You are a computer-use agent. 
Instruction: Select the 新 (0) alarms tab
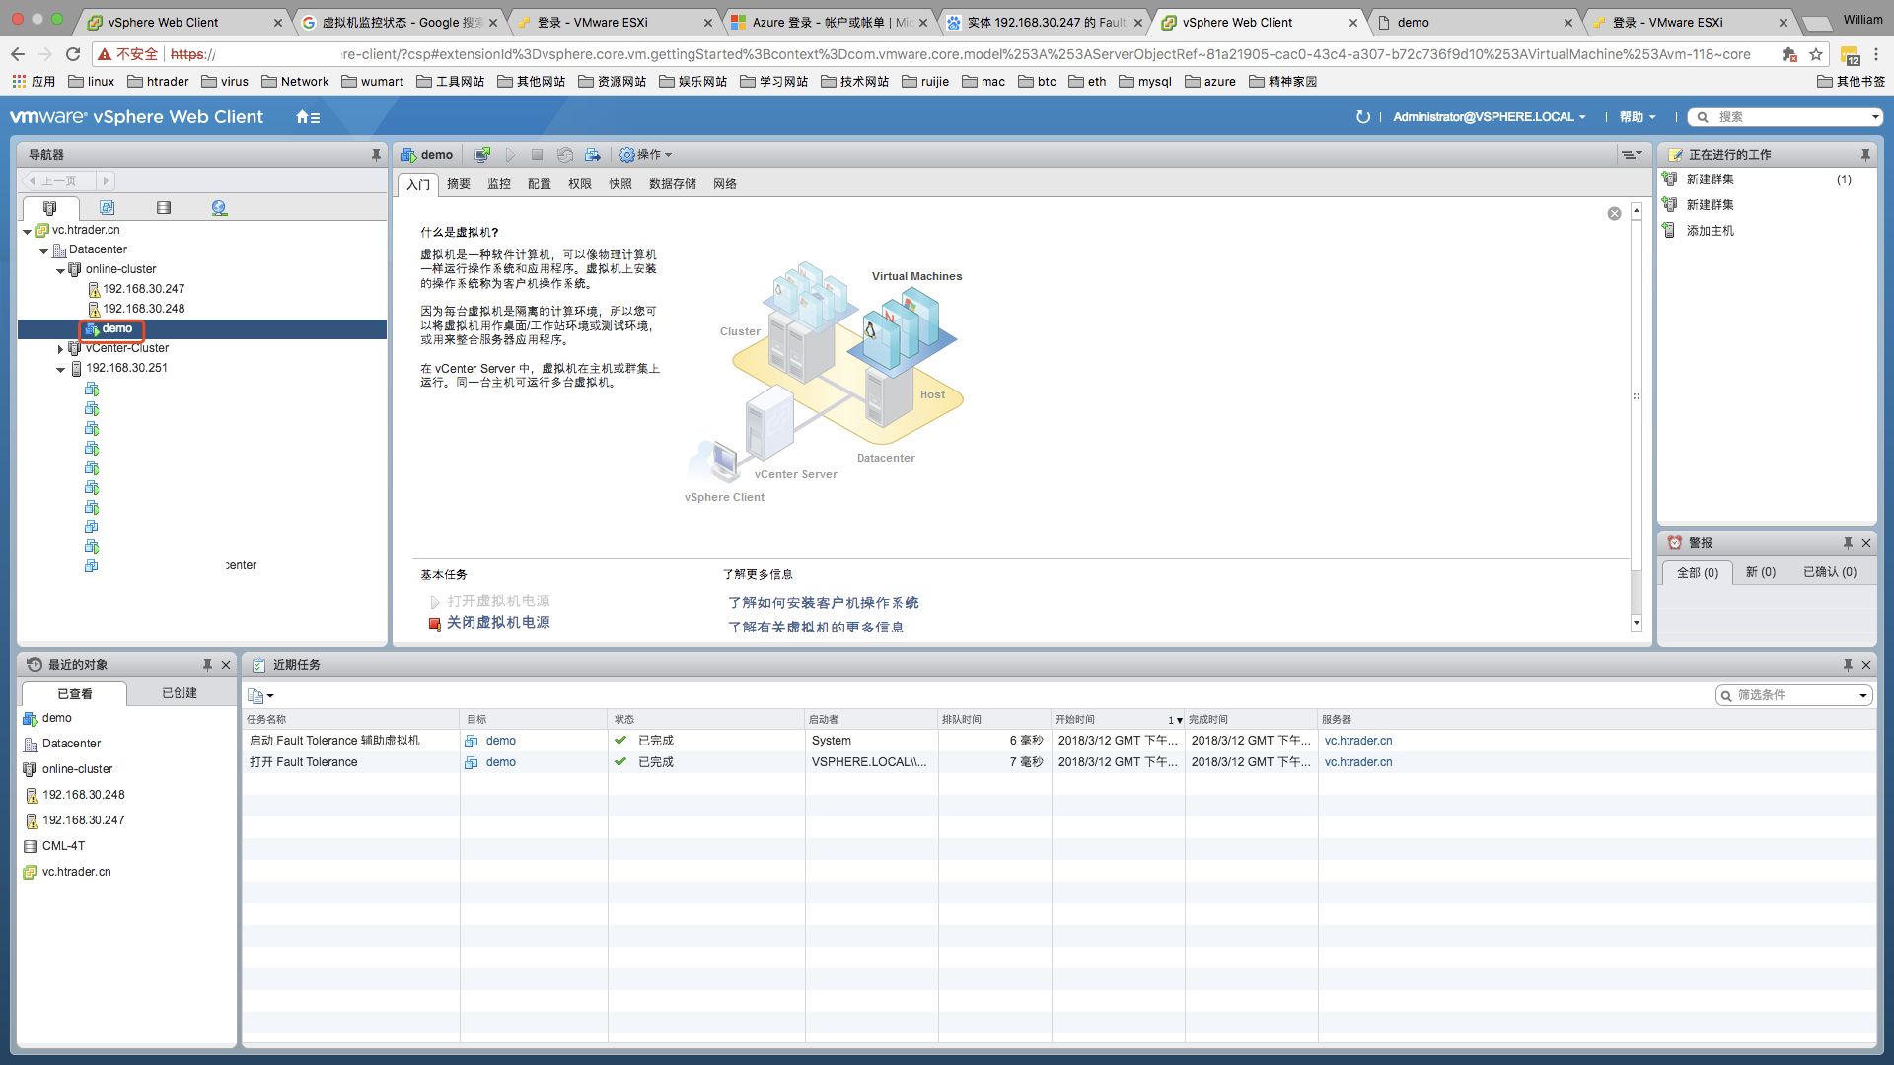pos(1761,572)
